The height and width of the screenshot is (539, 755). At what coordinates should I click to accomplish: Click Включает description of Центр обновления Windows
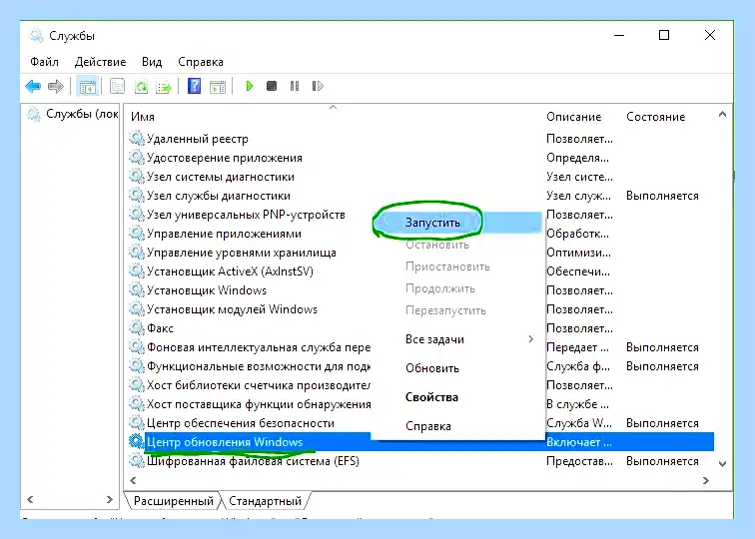click(579, 442)
